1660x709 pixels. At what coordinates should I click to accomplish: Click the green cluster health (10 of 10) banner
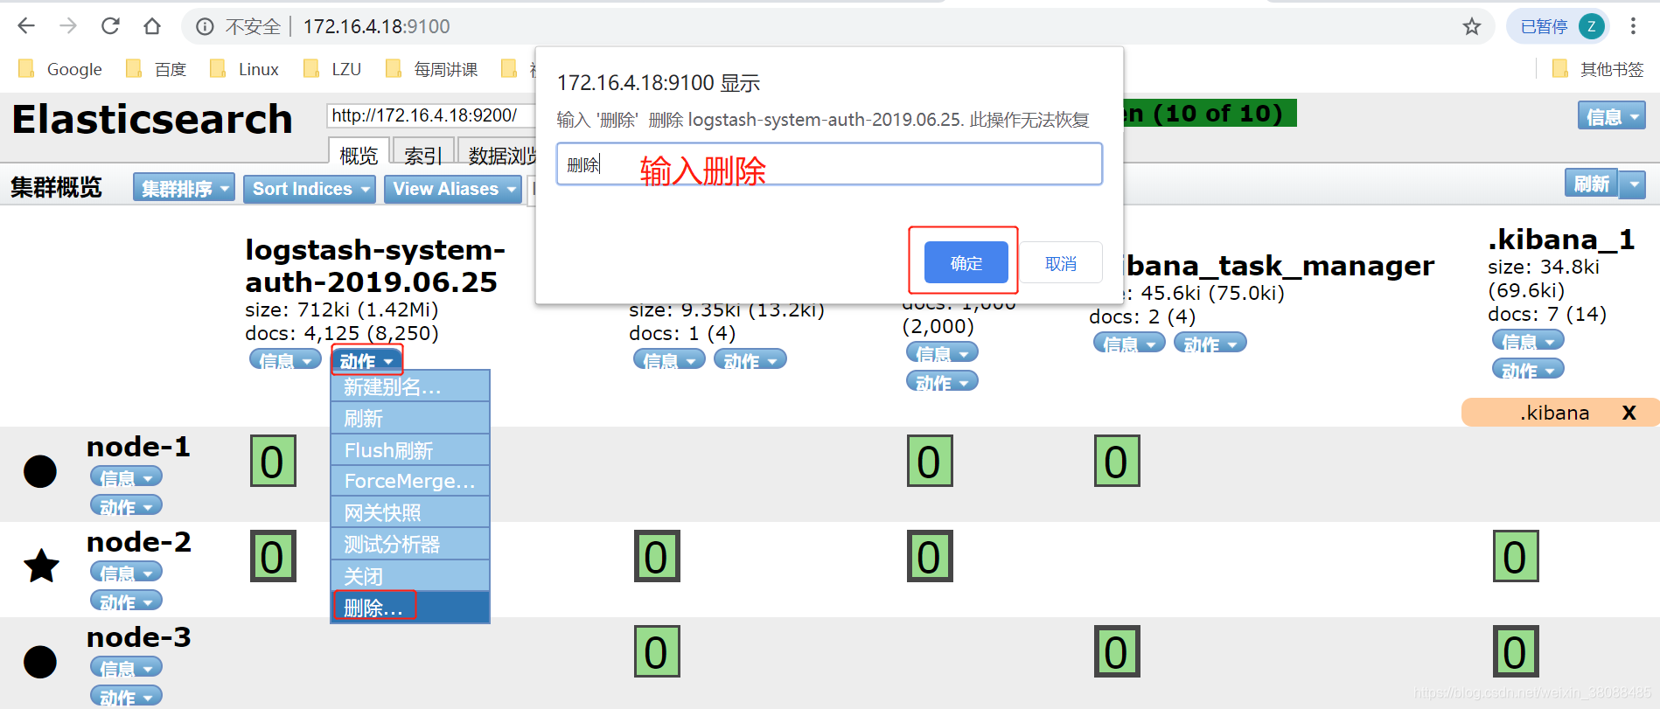click(1210, 113)
